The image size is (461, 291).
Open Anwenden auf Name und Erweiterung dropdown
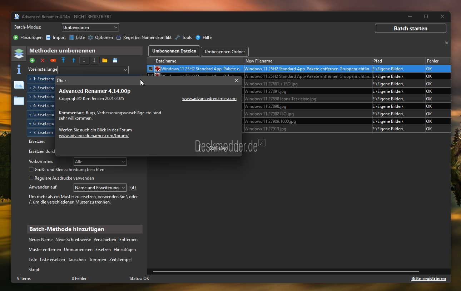tap(100, 188)
